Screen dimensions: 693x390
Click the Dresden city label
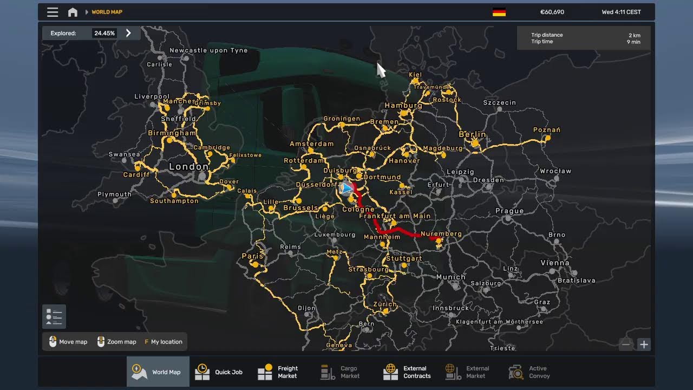click(x=488, y=180)
